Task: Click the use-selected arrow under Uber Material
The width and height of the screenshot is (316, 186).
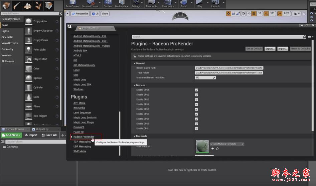Action: pos(212,149)
